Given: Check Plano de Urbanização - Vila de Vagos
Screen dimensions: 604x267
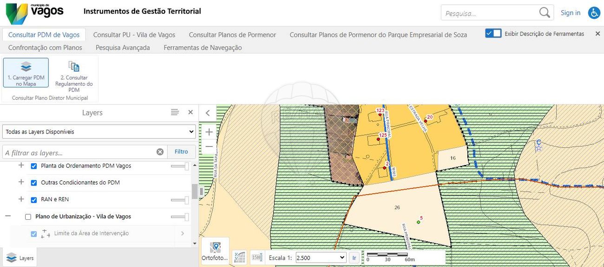Looking at the screenshot, I should tap(28, 217).
